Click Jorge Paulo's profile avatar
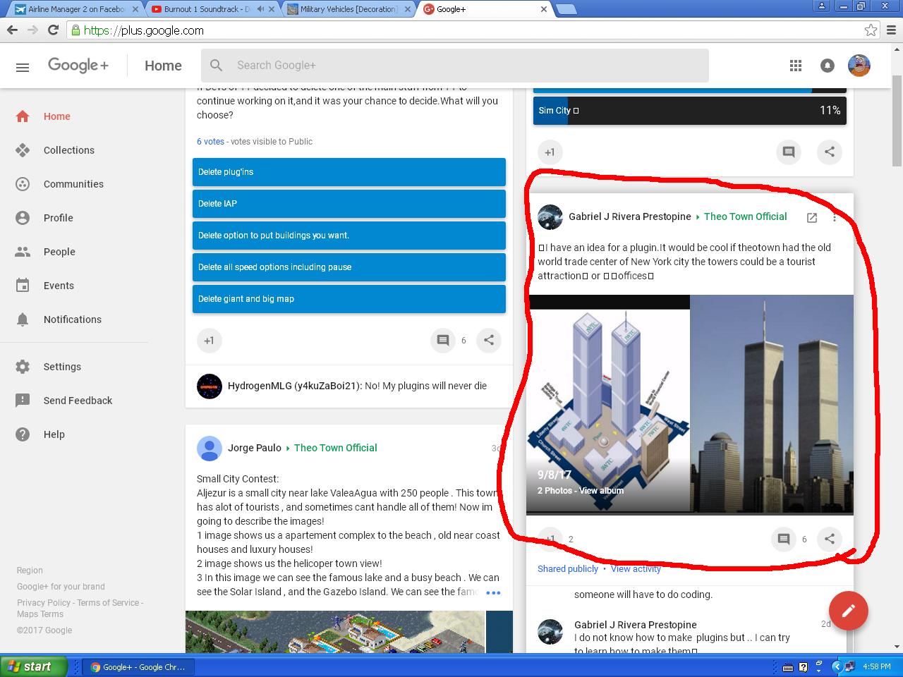The width and height of the screenshot is (903, 677). (210, 449)
